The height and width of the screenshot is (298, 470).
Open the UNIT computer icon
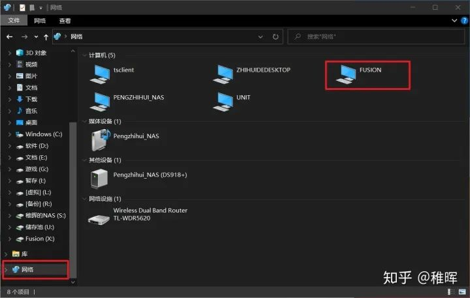click(x=223, y=102)
